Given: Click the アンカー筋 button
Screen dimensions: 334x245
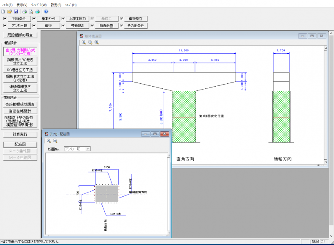Looking at the screenshot, I should (19, 25).
